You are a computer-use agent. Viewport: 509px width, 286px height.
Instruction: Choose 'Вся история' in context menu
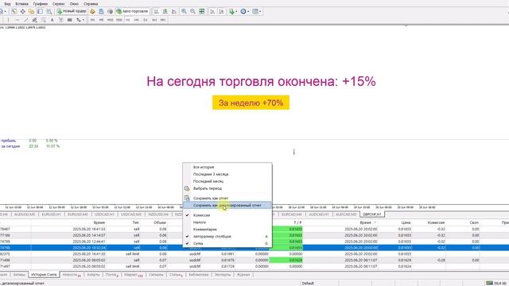[x=227, y=167]
